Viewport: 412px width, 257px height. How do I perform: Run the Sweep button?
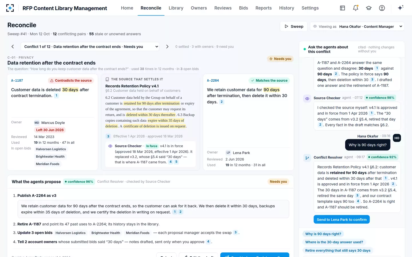[x=294, y=27]
